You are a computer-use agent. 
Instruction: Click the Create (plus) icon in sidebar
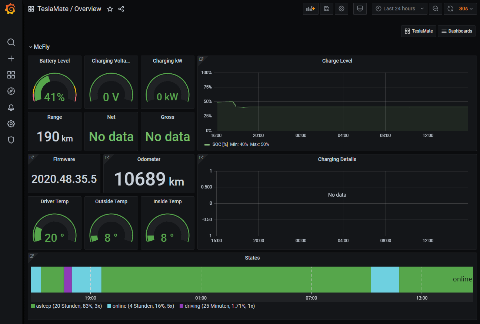11,58
